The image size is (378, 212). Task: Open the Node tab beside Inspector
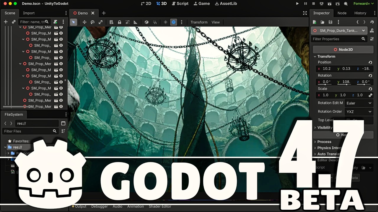(342, 13)
